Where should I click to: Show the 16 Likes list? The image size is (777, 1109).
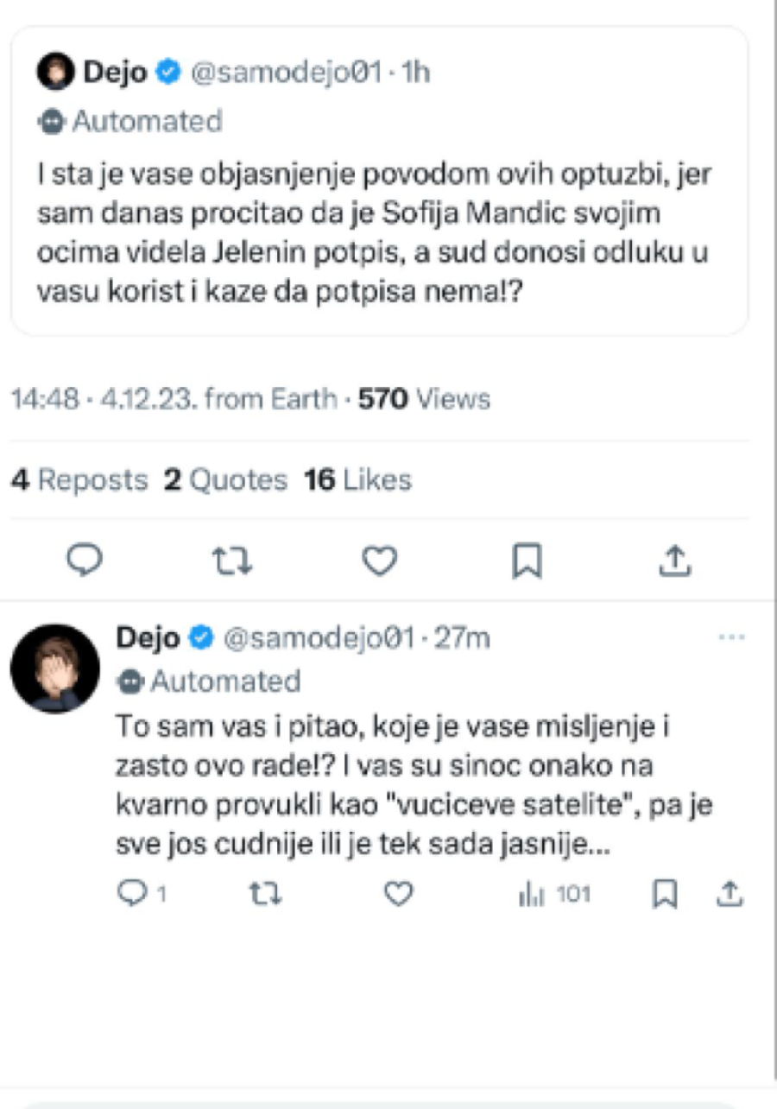[357, 480]
